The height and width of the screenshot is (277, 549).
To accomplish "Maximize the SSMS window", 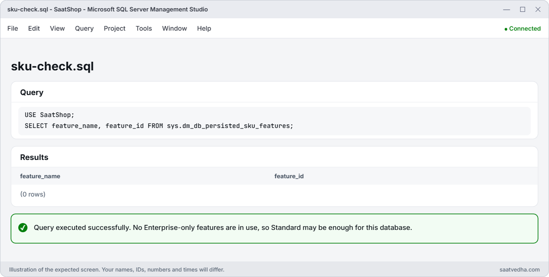I will pyautogui.click(x=522, y=9).
